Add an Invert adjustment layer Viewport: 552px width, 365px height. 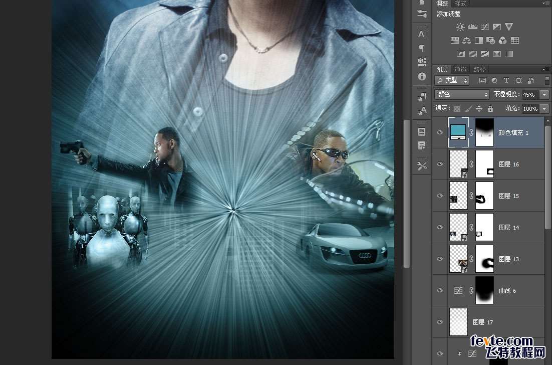(x=461, y=54)
